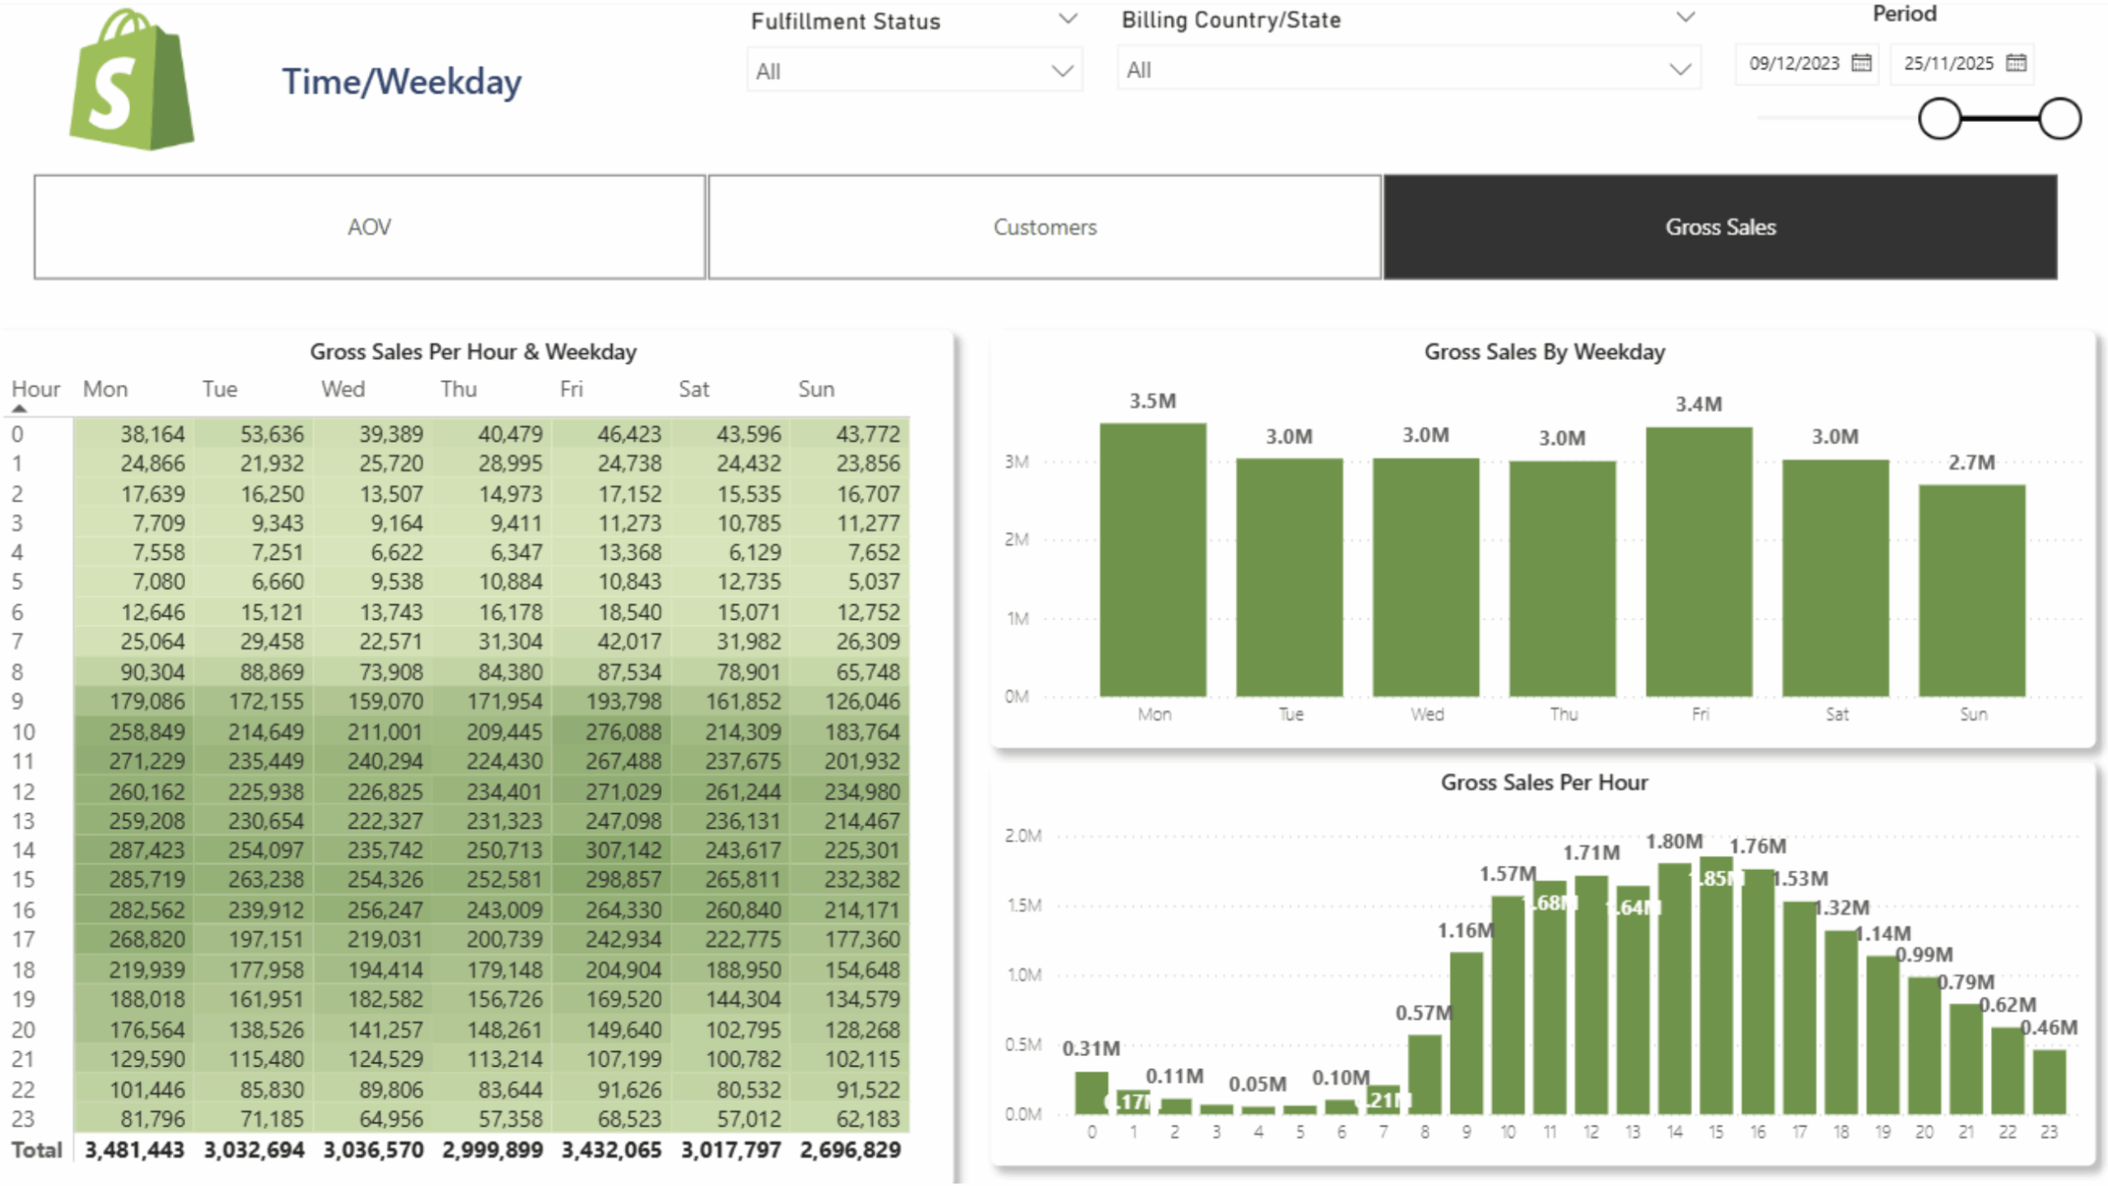Click the right Period range slider handle
Image resolution: width=2108 pixels, height=1186 pixels.
pos(2059,118)
